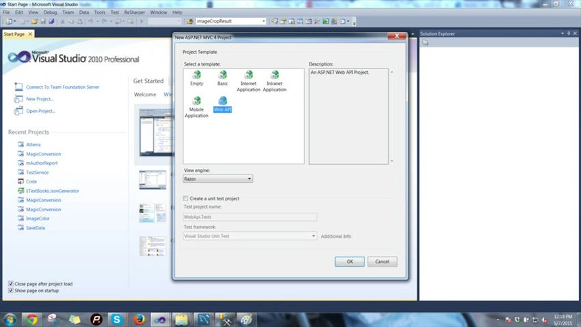
Task: Open recent project TestService
Action: click(37, 172)
